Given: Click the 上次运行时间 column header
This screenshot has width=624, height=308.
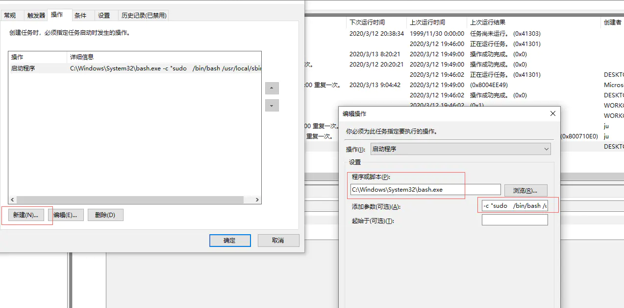Looking at the screenshot, I should [x=436, y=22].
